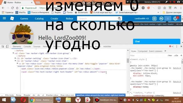Open the Robux navbar link

[69, 19]
